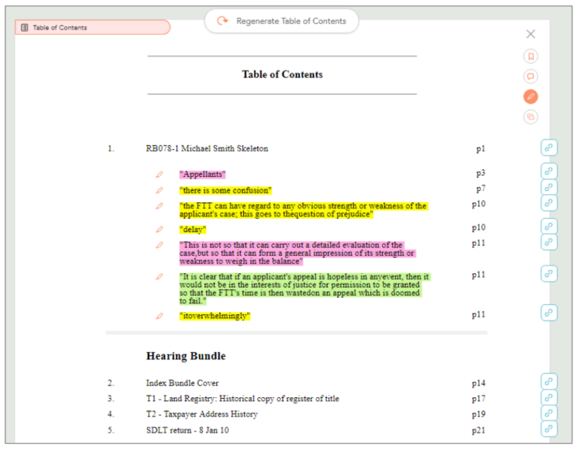Image resolution: width=581 pixels, height=450 pixels.
Task: Click page number p21
Action: pyautogui.click(x=479, y=431)
